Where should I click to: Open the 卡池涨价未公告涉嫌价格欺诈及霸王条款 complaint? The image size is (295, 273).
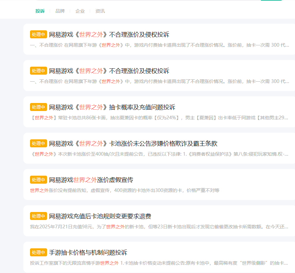[133, 143]
